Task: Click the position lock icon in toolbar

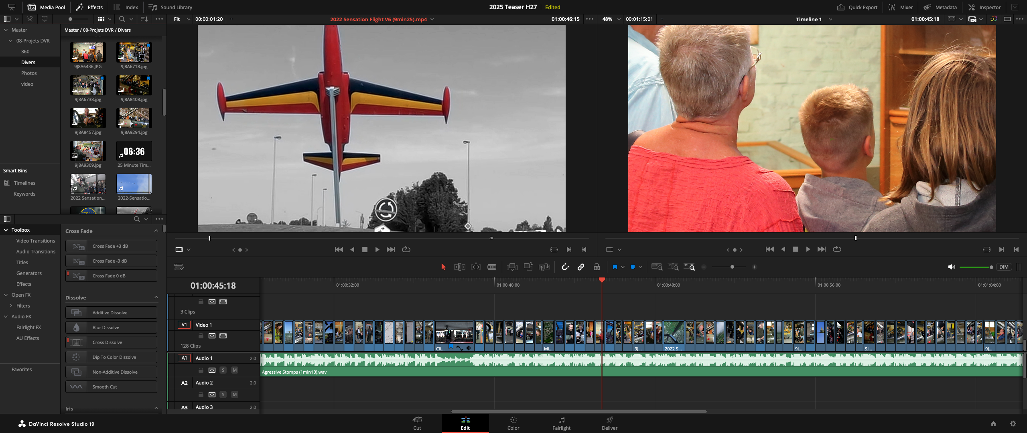Action: coord(597,267)
